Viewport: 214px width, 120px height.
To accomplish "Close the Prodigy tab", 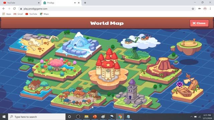I will [x=79, y=3].
